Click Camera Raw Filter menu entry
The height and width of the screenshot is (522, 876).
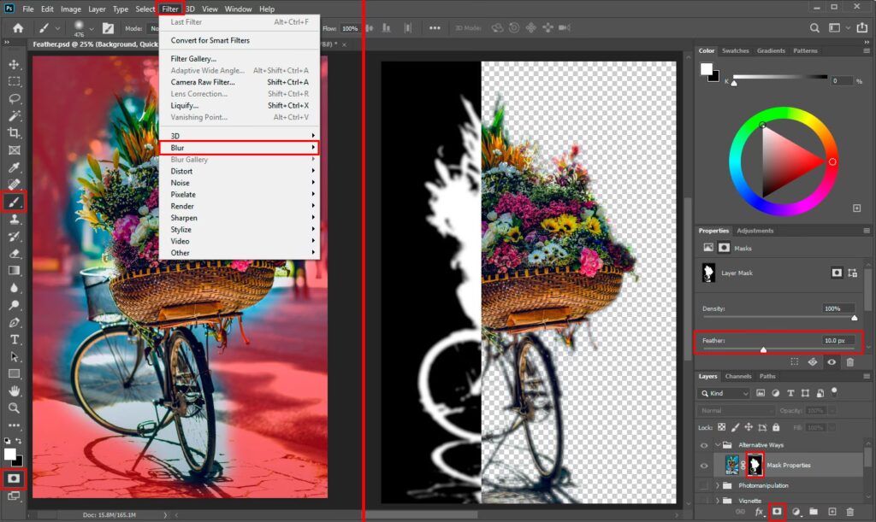click(203, 82)
